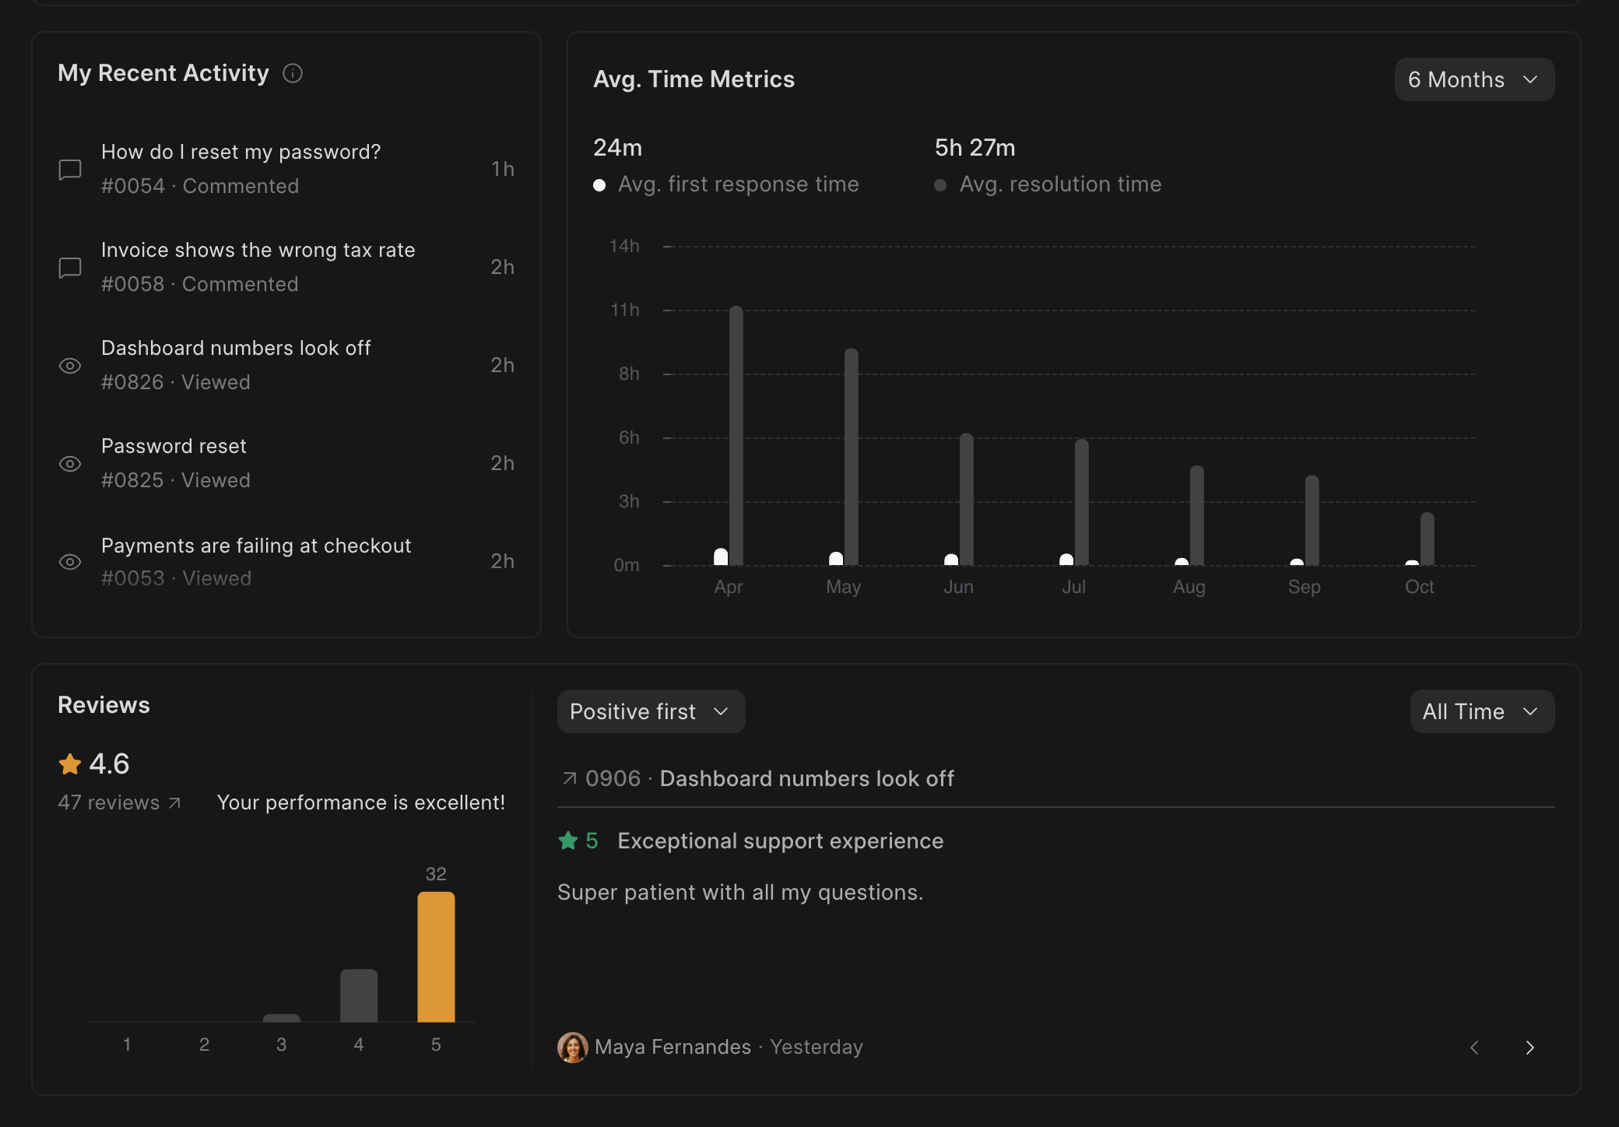1619x1127 pixels.
Task: Click eye icon for Dashboard numbers look off #0826
Action: pos(70,365)
